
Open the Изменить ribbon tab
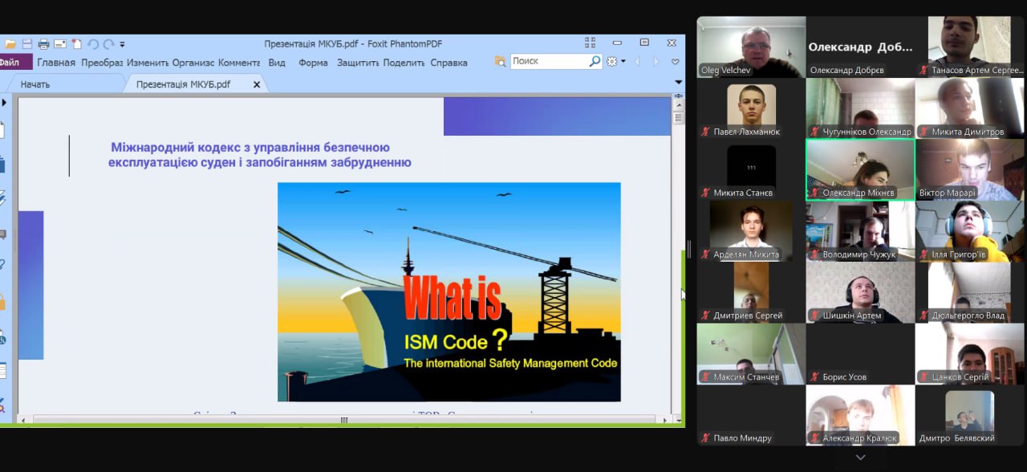coord(148,63)
